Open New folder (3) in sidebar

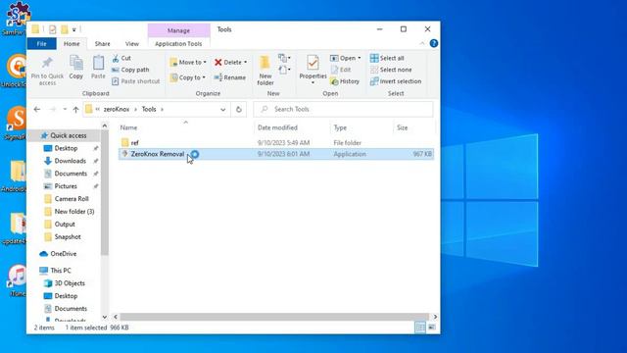point(74,212)
